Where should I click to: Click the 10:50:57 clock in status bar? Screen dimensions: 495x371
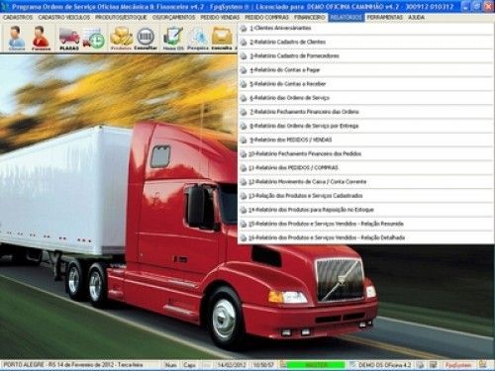(x=263, y=365)
